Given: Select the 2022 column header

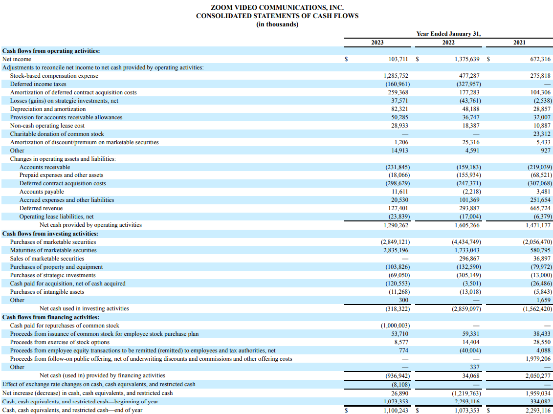Looking at the screenshot, I should (448, 43).
